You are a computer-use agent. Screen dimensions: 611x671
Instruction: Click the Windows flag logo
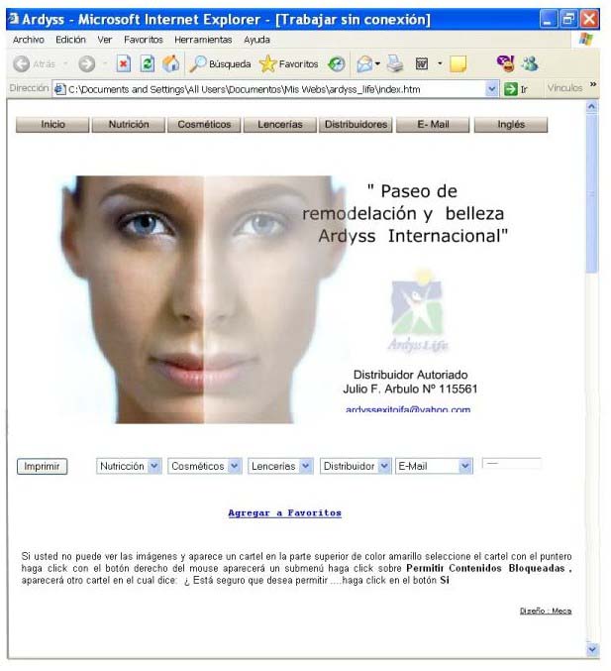586,40
